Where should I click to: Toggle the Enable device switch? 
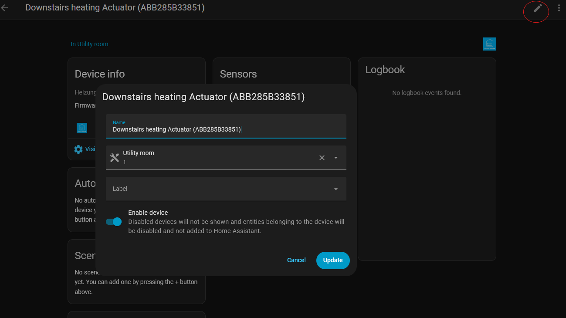[x=114, y=222]
